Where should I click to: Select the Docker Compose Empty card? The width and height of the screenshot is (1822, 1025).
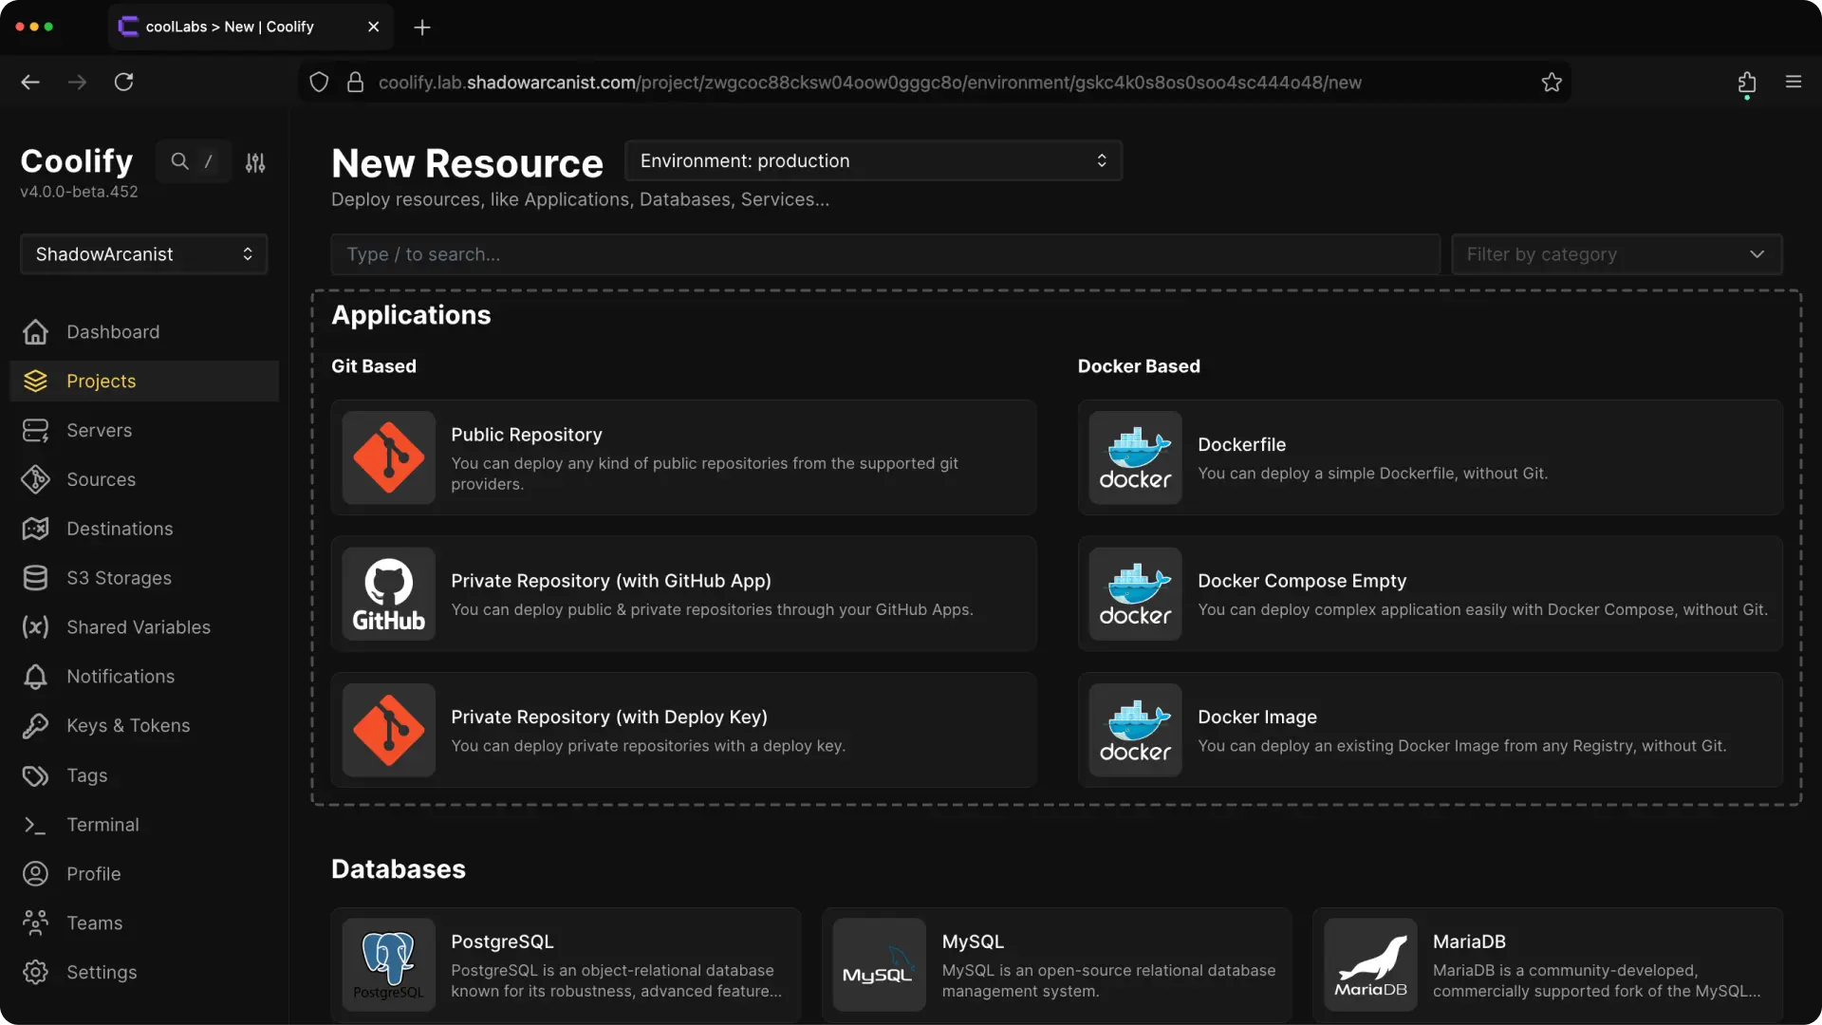coord(1427,593)
